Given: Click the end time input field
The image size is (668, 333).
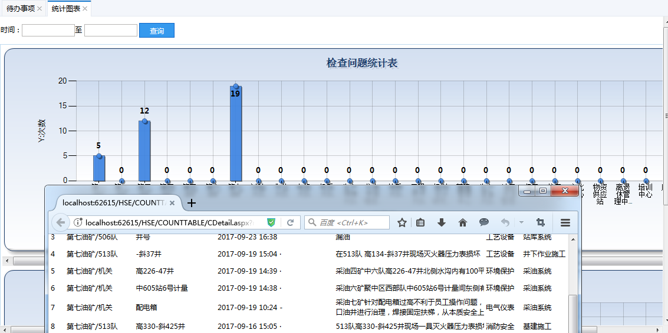Looking at the screenshot, I should (x=111, y=30).
